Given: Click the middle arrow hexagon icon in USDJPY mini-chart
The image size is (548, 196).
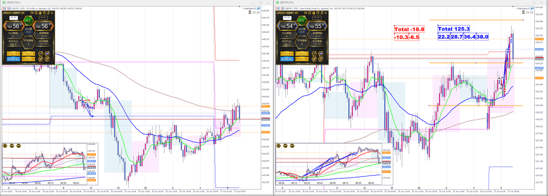Looking at the screenshot, I should pyautogui.click(x=11, y=146).
